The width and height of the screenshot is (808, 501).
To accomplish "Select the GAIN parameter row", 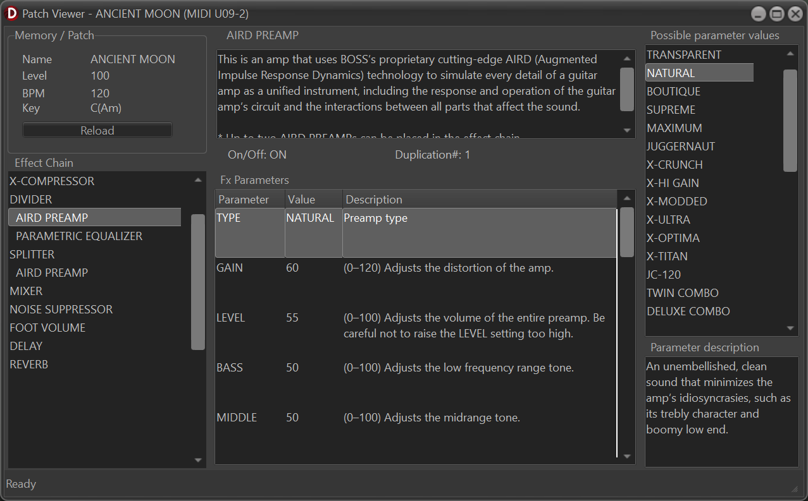I will (x=230, y=268).
